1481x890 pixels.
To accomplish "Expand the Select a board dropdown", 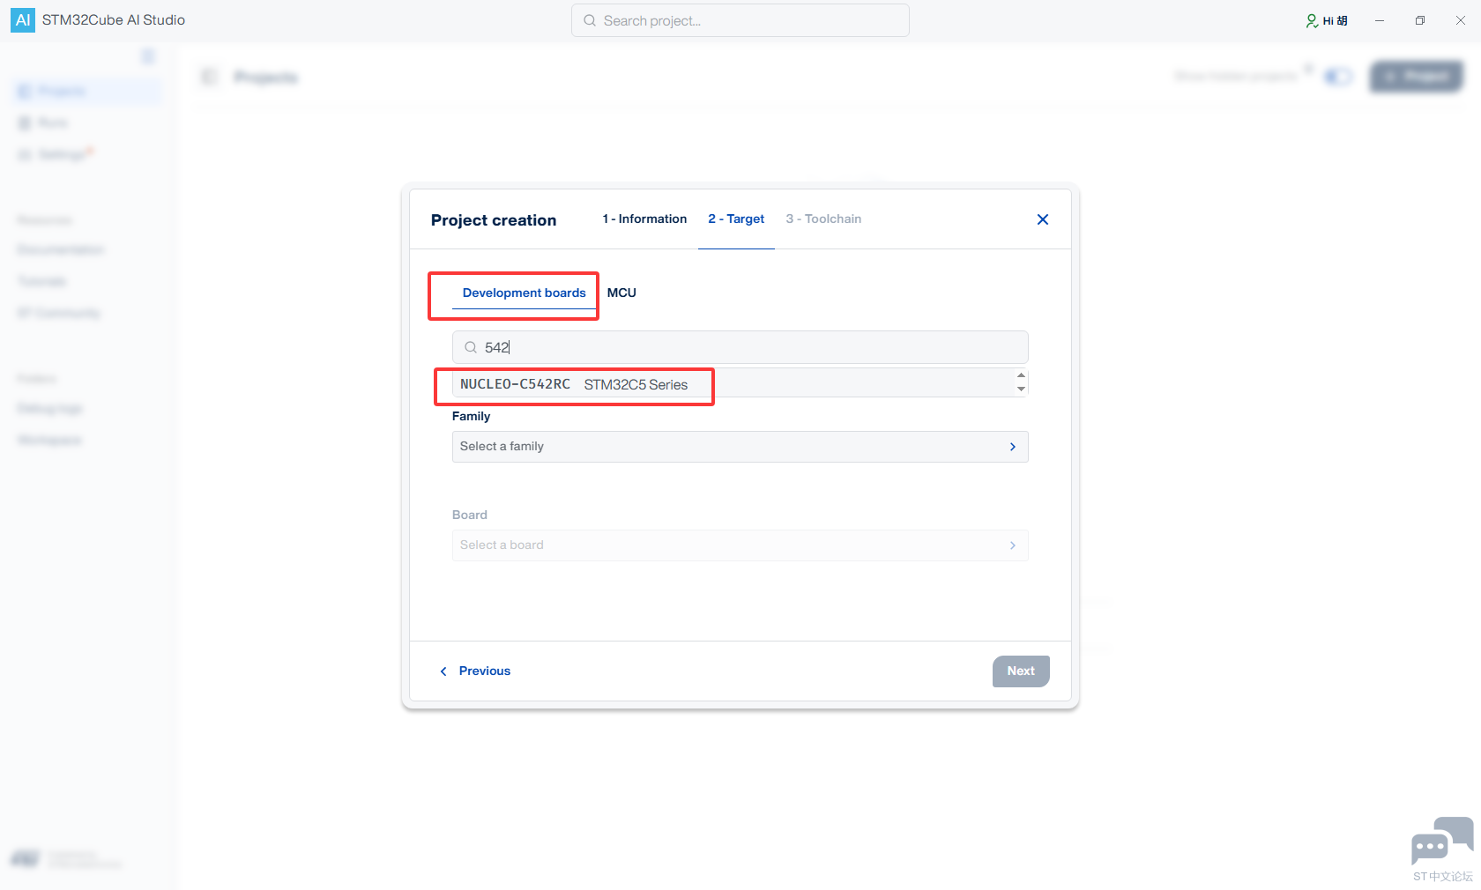I will coord(740,545).
